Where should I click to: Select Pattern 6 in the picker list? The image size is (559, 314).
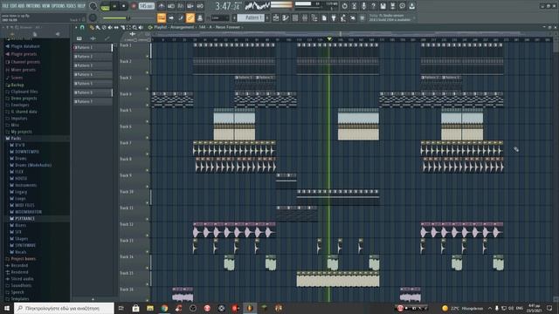point(93,92)
